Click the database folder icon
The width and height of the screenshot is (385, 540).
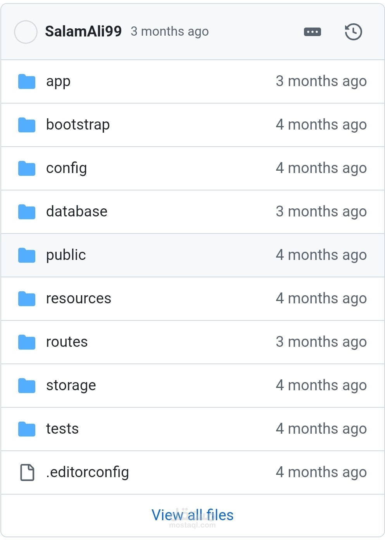point(27,212)
